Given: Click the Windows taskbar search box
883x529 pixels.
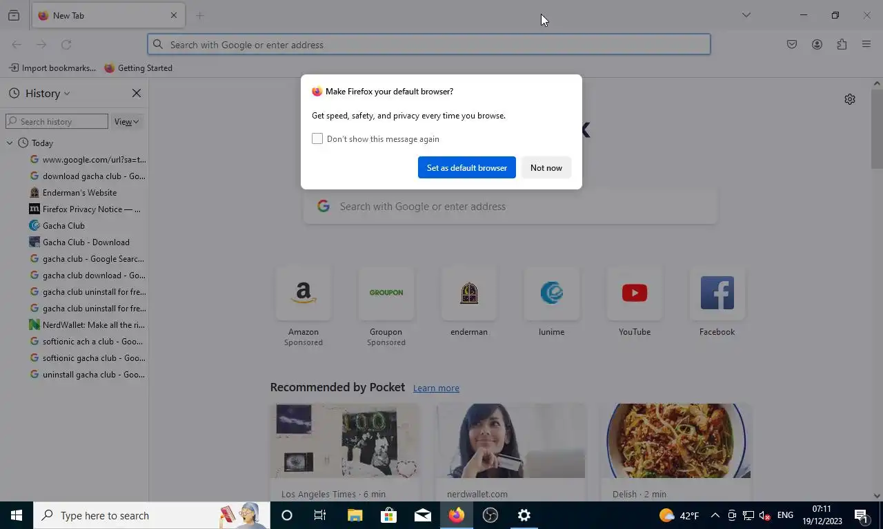Looking at the screenshot, I should (x=152, y=515).
